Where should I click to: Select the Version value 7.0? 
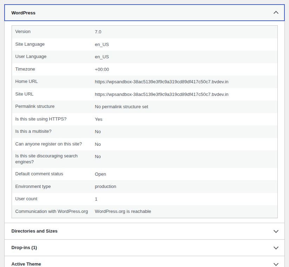point(98,32)
